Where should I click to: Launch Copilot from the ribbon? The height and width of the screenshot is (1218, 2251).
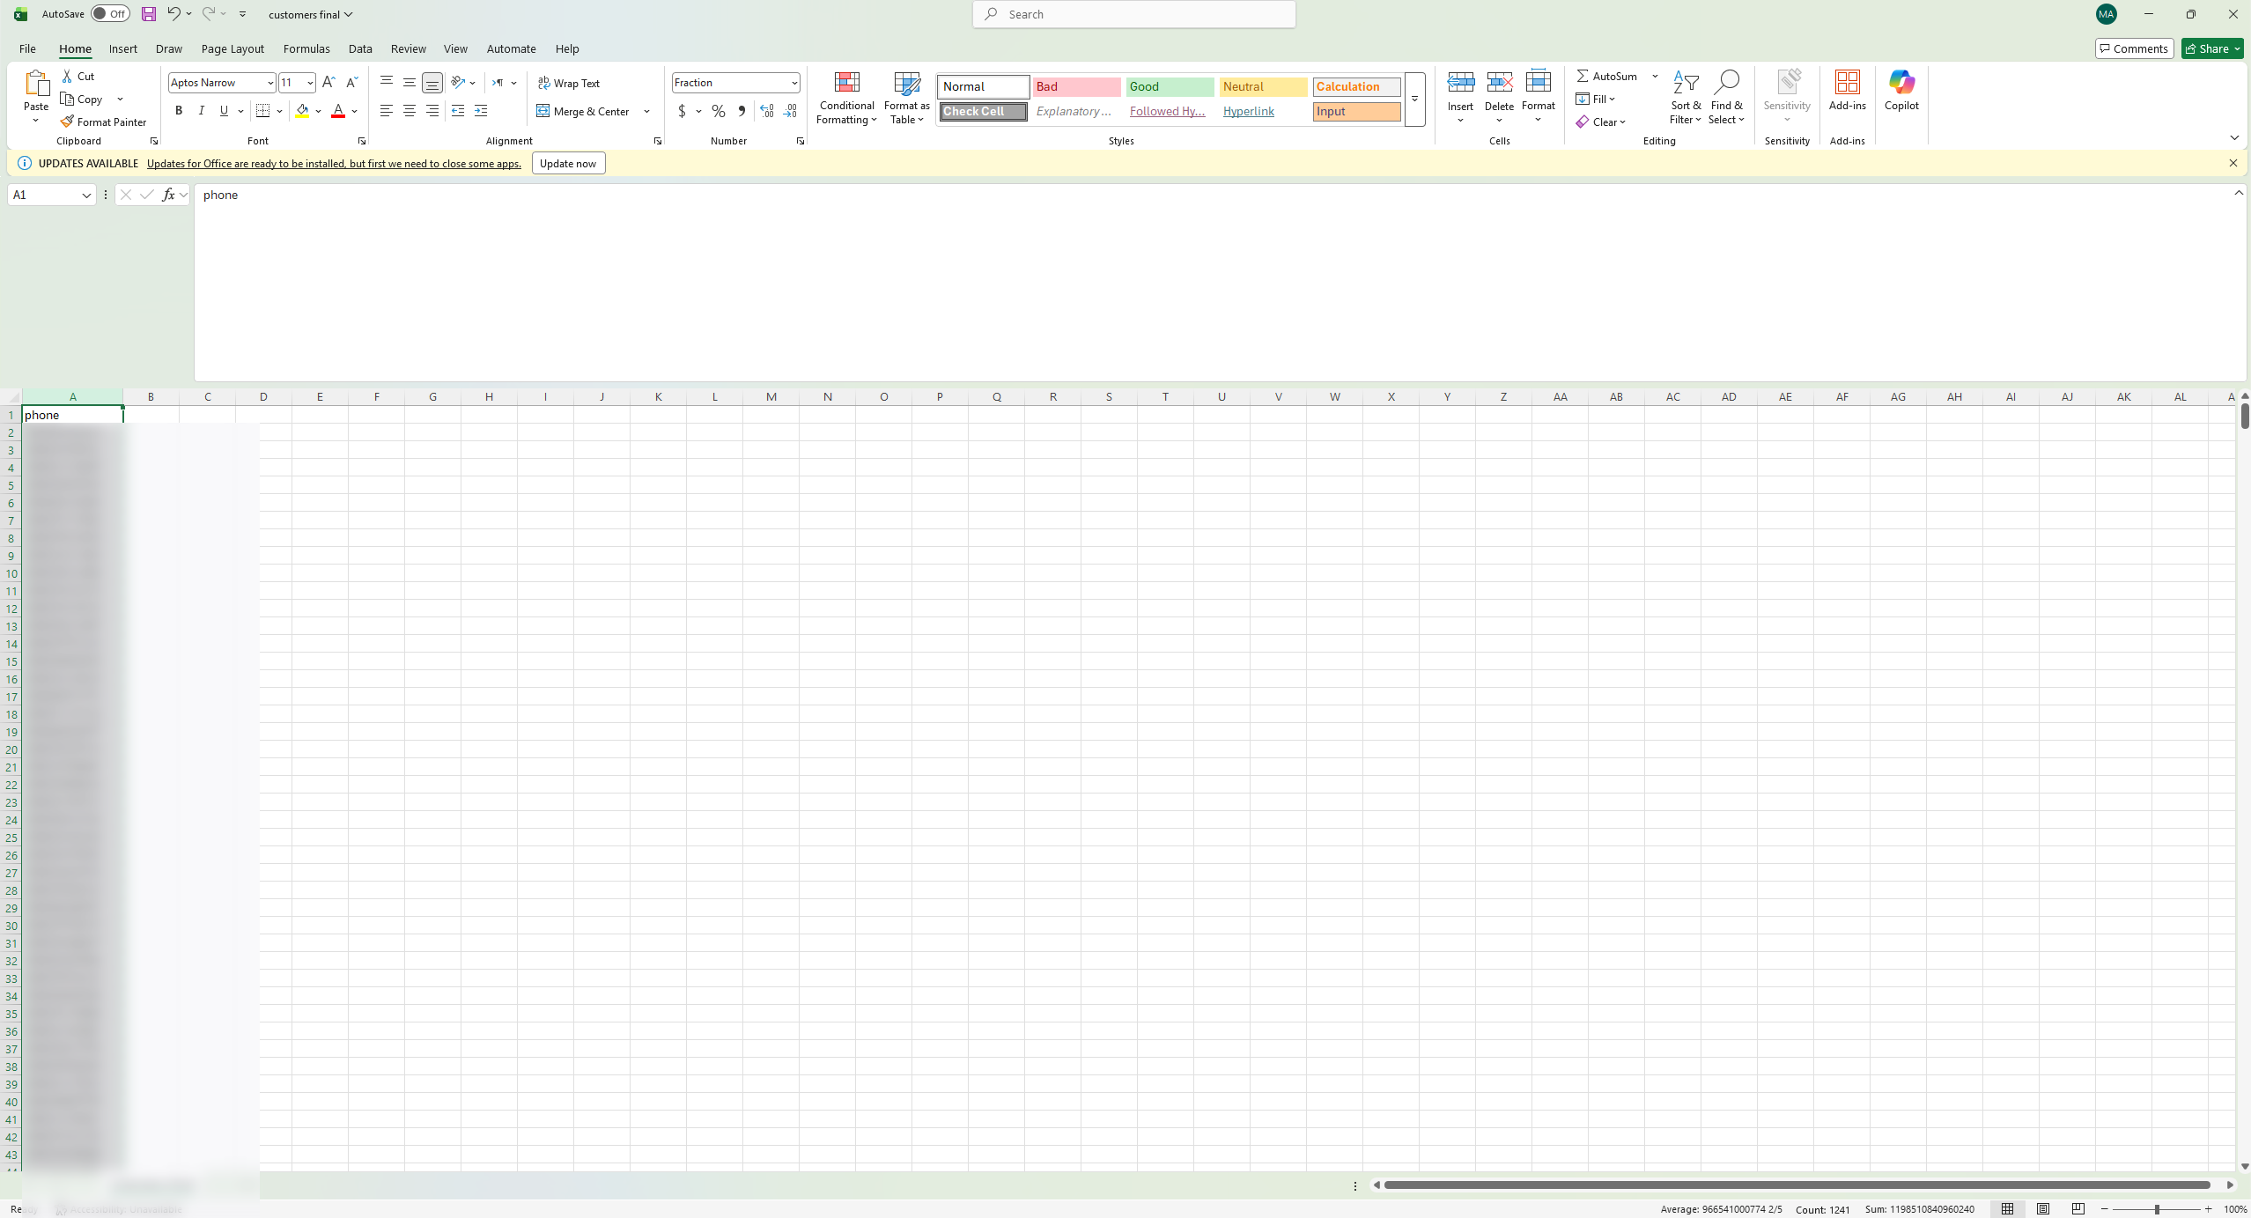[1901, 91]
